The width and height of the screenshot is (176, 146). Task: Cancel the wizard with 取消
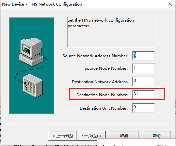pos(124,136)
